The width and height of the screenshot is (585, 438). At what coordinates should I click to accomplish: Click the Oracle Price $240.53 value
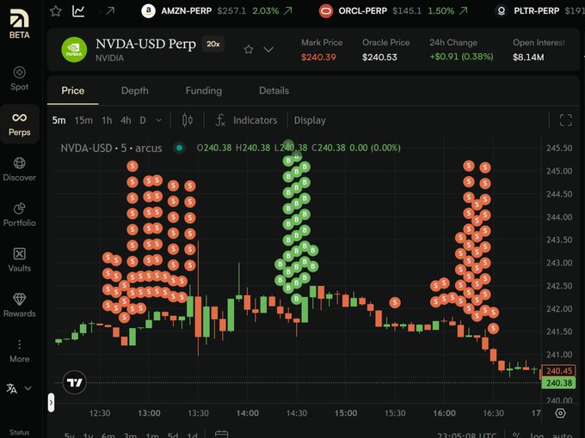pyautogui.click(x=379, y=57)
